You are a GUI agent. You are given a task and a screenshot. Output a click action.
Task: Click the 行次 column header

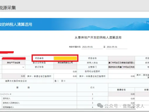[92, 87]
